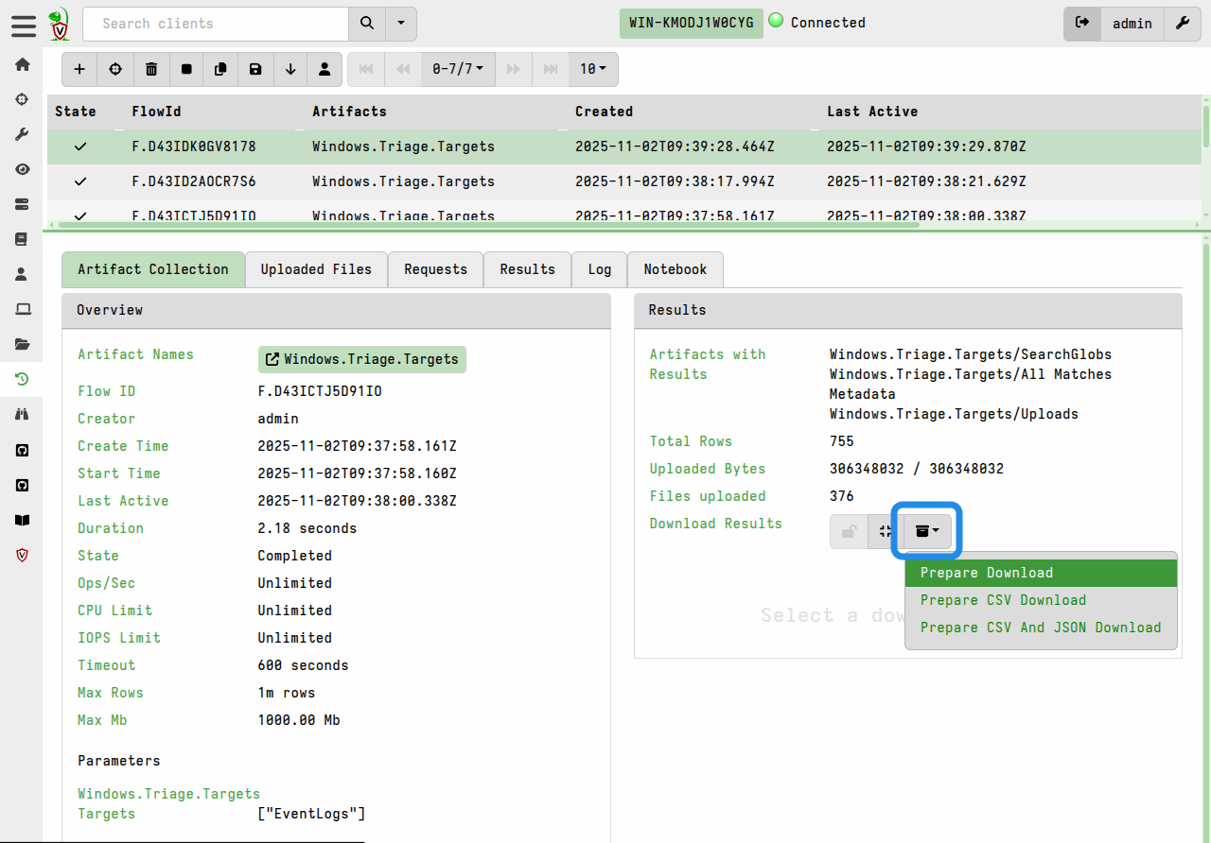1211x843 pixels.
Task: Open the 0-7/7 pagination dropdown
Action: (x=458, y=69)
